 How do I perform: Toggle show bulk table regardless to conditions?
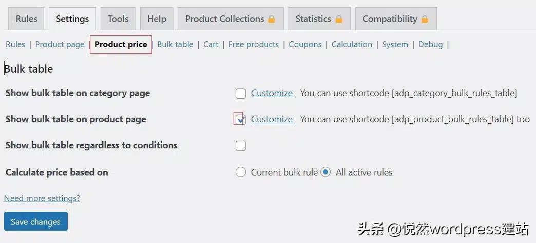(241, 146)
